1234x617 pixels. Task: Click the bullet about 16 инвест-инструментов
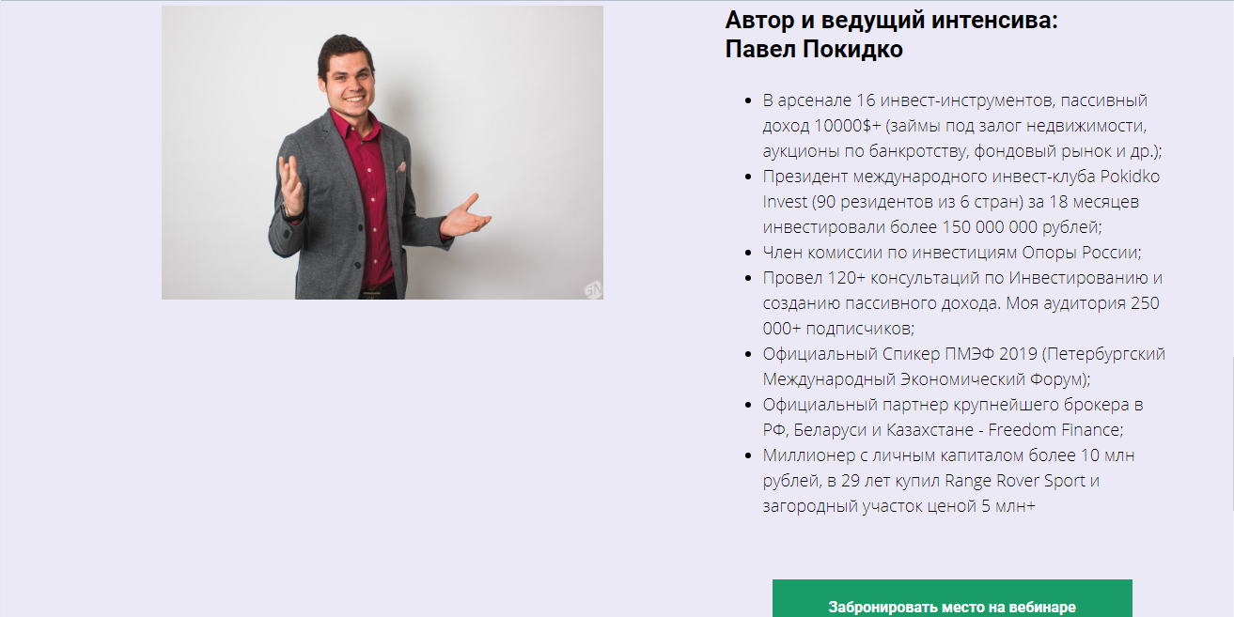[962, 126]
